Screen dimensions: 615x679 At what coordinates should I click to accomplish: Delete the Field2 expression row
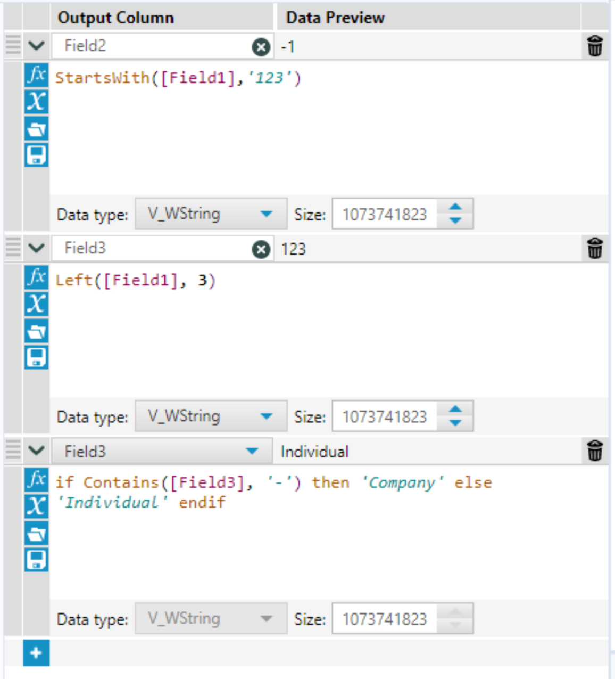tap(595, 46)
